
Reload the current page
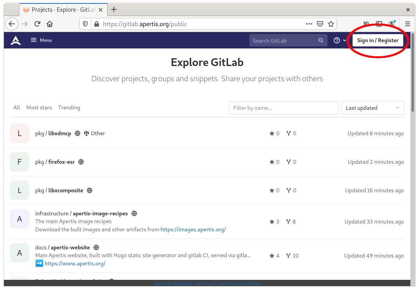click(x=37, y=24)
